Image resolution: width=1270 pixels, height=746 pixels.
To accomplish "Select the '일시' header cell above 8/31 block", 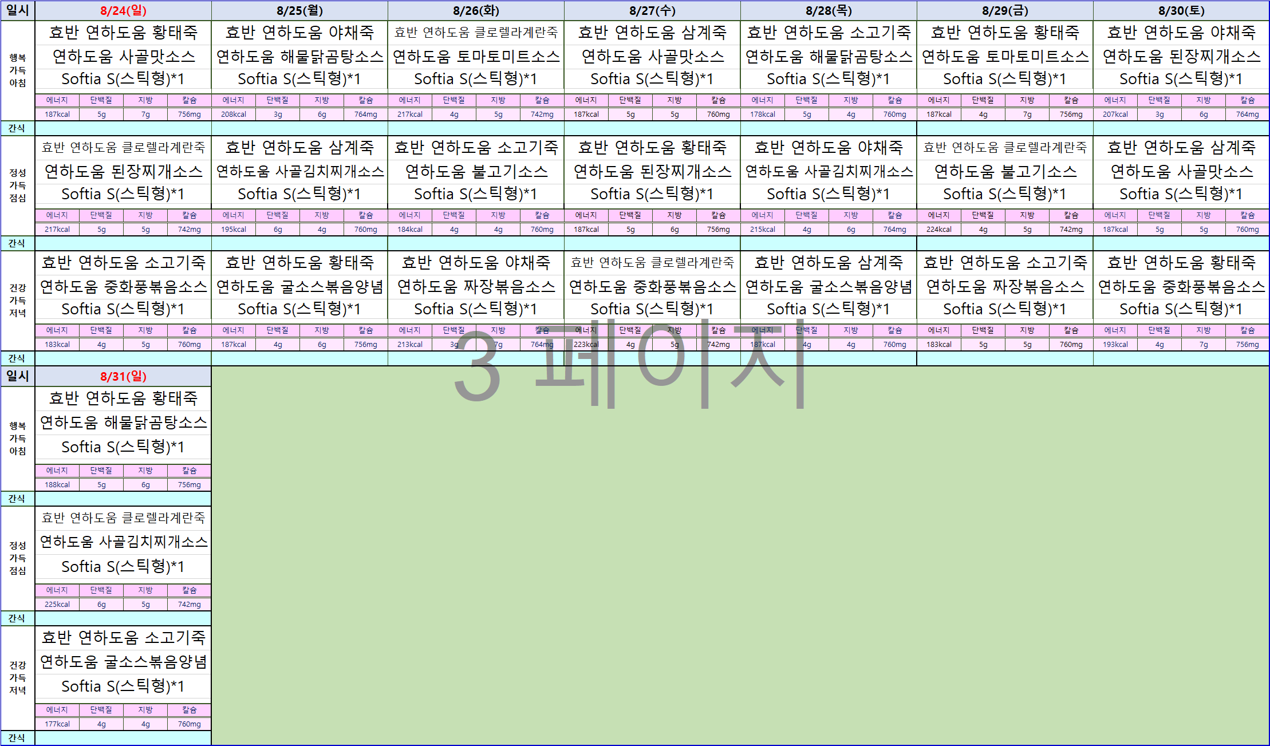I will point(18,376).
